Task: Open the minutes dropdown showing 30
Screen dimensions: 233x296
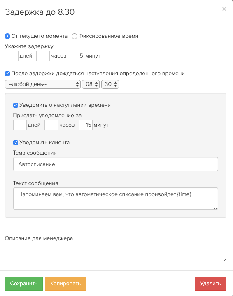Action: click(x=110, y=84)
